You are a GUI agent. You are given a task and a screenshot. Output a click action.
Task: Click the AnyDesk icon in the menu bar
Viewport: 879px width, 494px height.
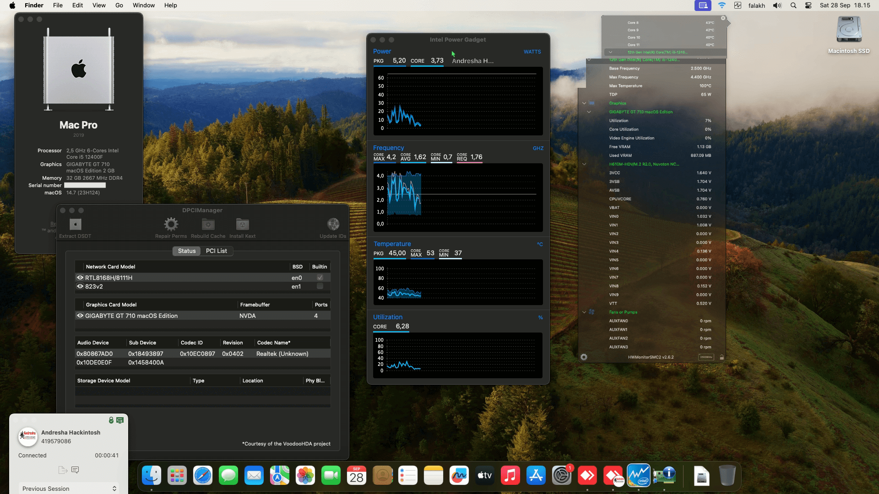[x=702, y=5]
